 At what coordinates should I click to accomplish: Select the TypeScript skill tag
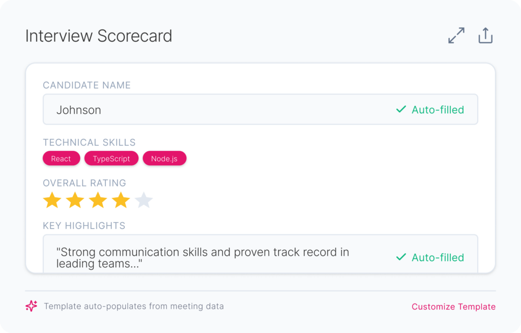pos(111,159)
